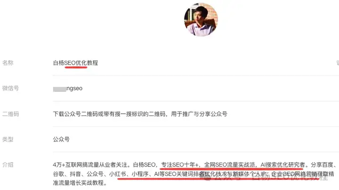339x190 pixels.
Task: Click the partially visible link beside account name
Action: tap(338, 63)
